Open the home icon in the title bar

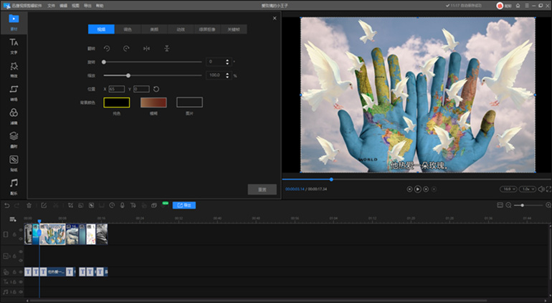pos(518,6)
